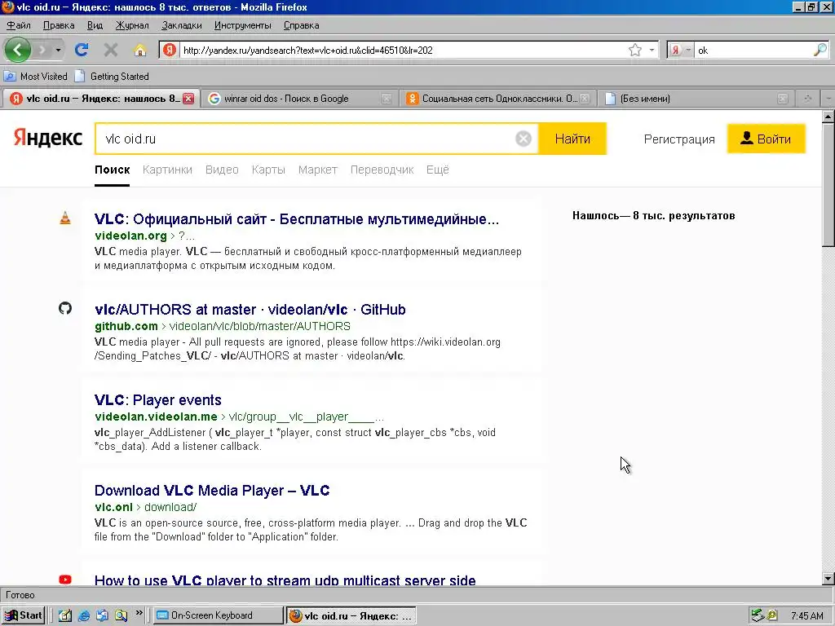Close the Google search tab
This screenshot has width=835, height=626.
[x=387, y=99]
